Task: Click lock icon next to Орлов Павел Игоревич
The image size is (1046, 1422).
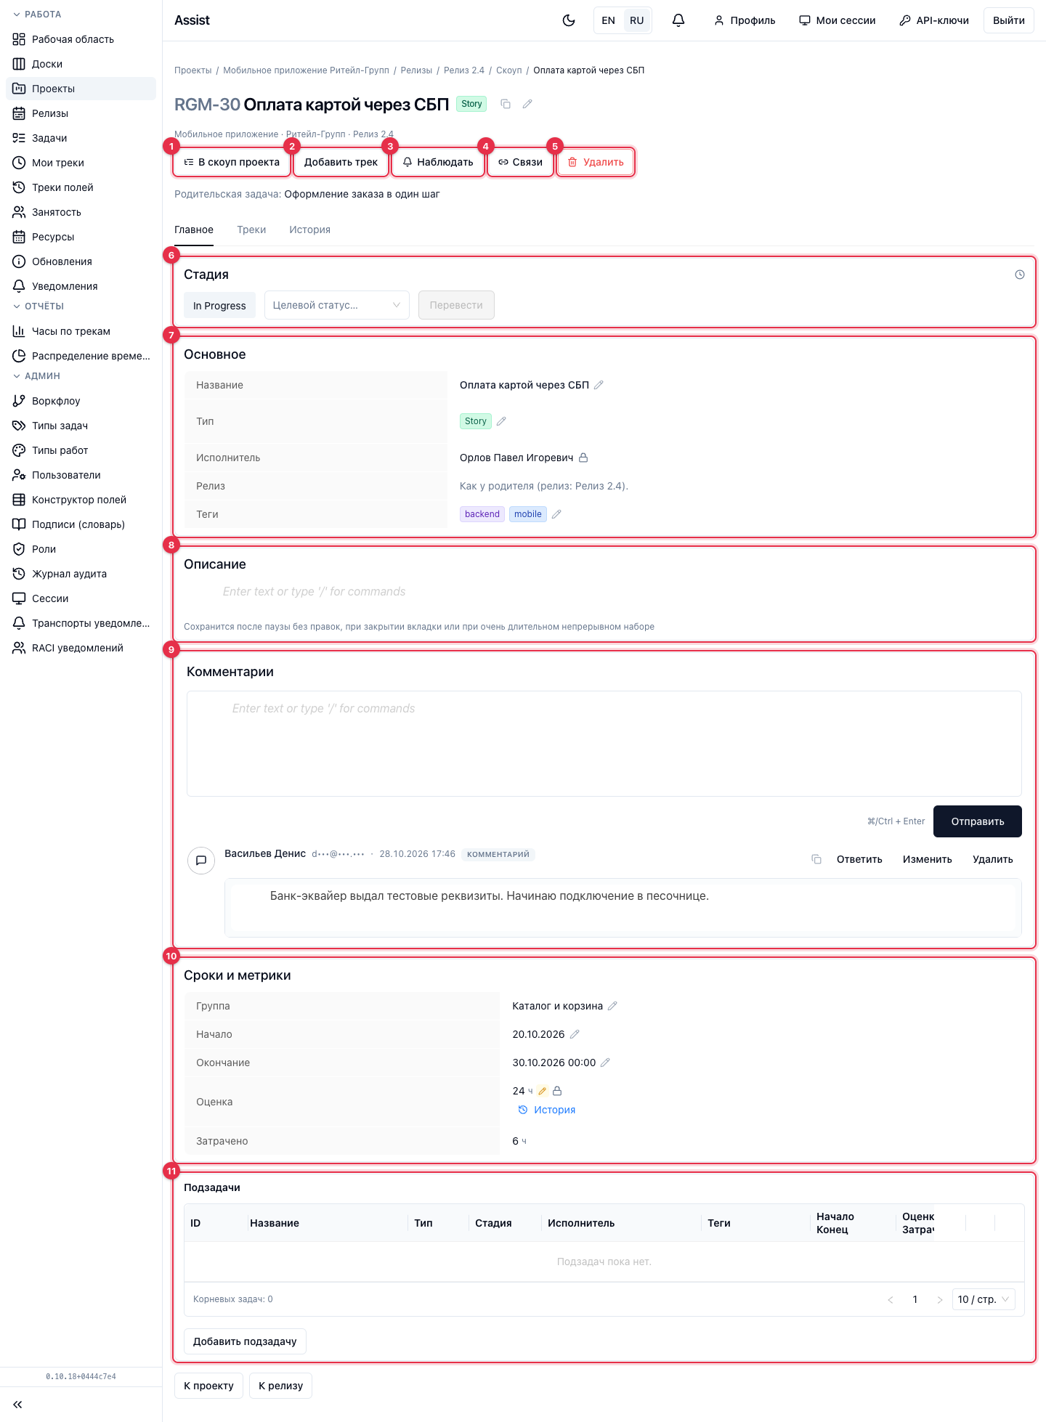Action: (583, 458)
